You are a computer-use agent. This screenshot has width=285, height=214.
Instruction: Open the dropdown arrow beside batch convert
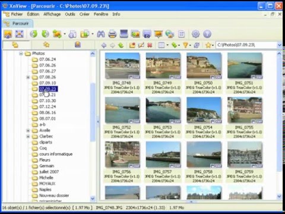point(65,34)
